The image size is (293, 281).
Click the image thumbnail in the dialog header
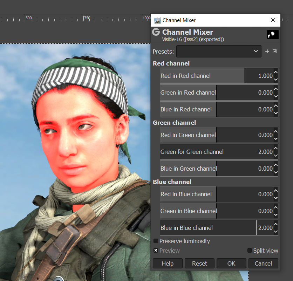(272, 35)
